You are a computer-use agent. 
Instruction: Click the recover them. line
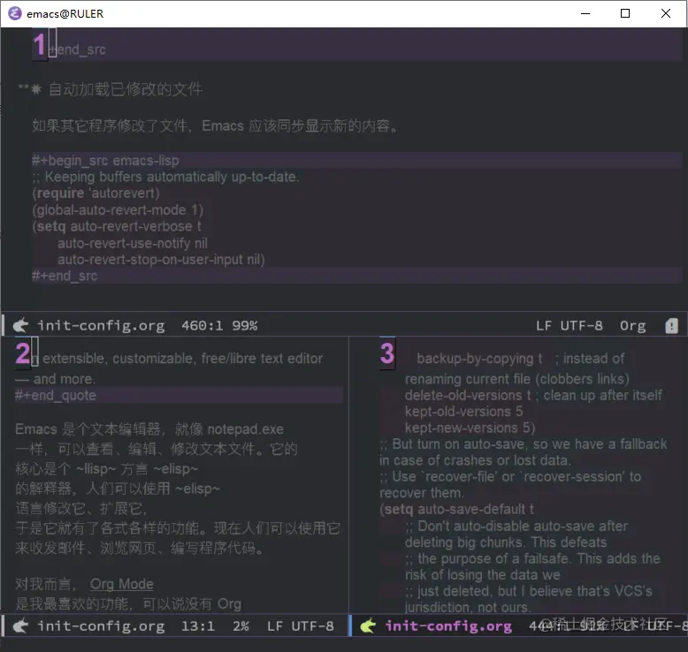click(421, 493)
